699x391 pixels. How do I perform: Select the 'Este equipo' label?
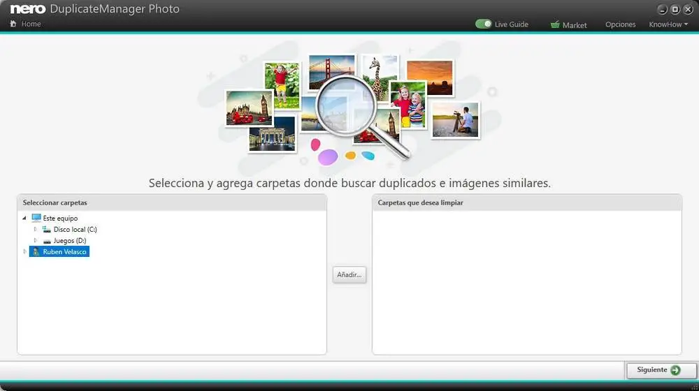pyautogui.click(x=60, y=219)
